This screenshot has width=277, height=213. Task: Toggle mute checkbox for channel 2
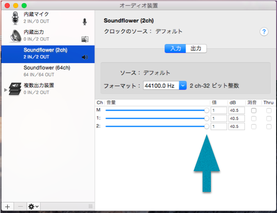pyautogui.click(x=254, y=127)
